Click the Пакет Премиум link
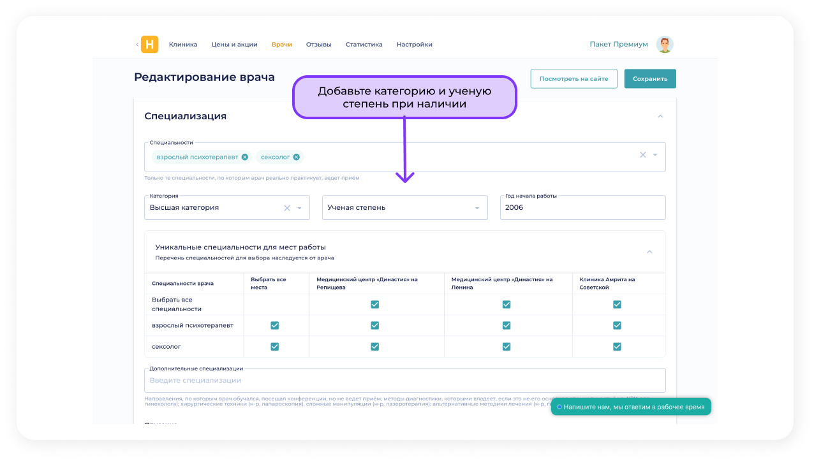The image size is (814, 461). (619, 45)
